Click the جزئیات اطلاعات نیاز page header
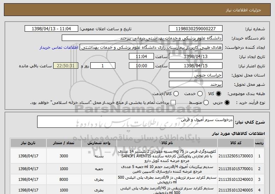The height and width of the screenshot is (194, 275). (243, 10)
